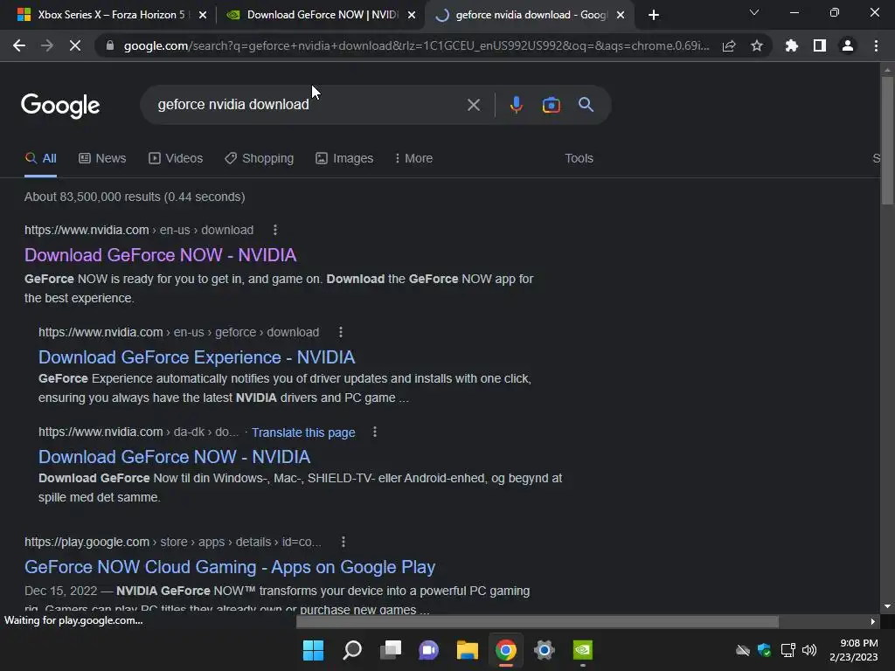Switch to Videos results
Image resolution: width=895 pixels, height=671 pixels.
pos(176,159)
